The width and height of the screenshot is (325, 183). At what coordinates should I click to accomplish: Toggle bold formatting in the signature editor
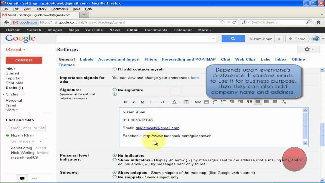tap(125, 102)
